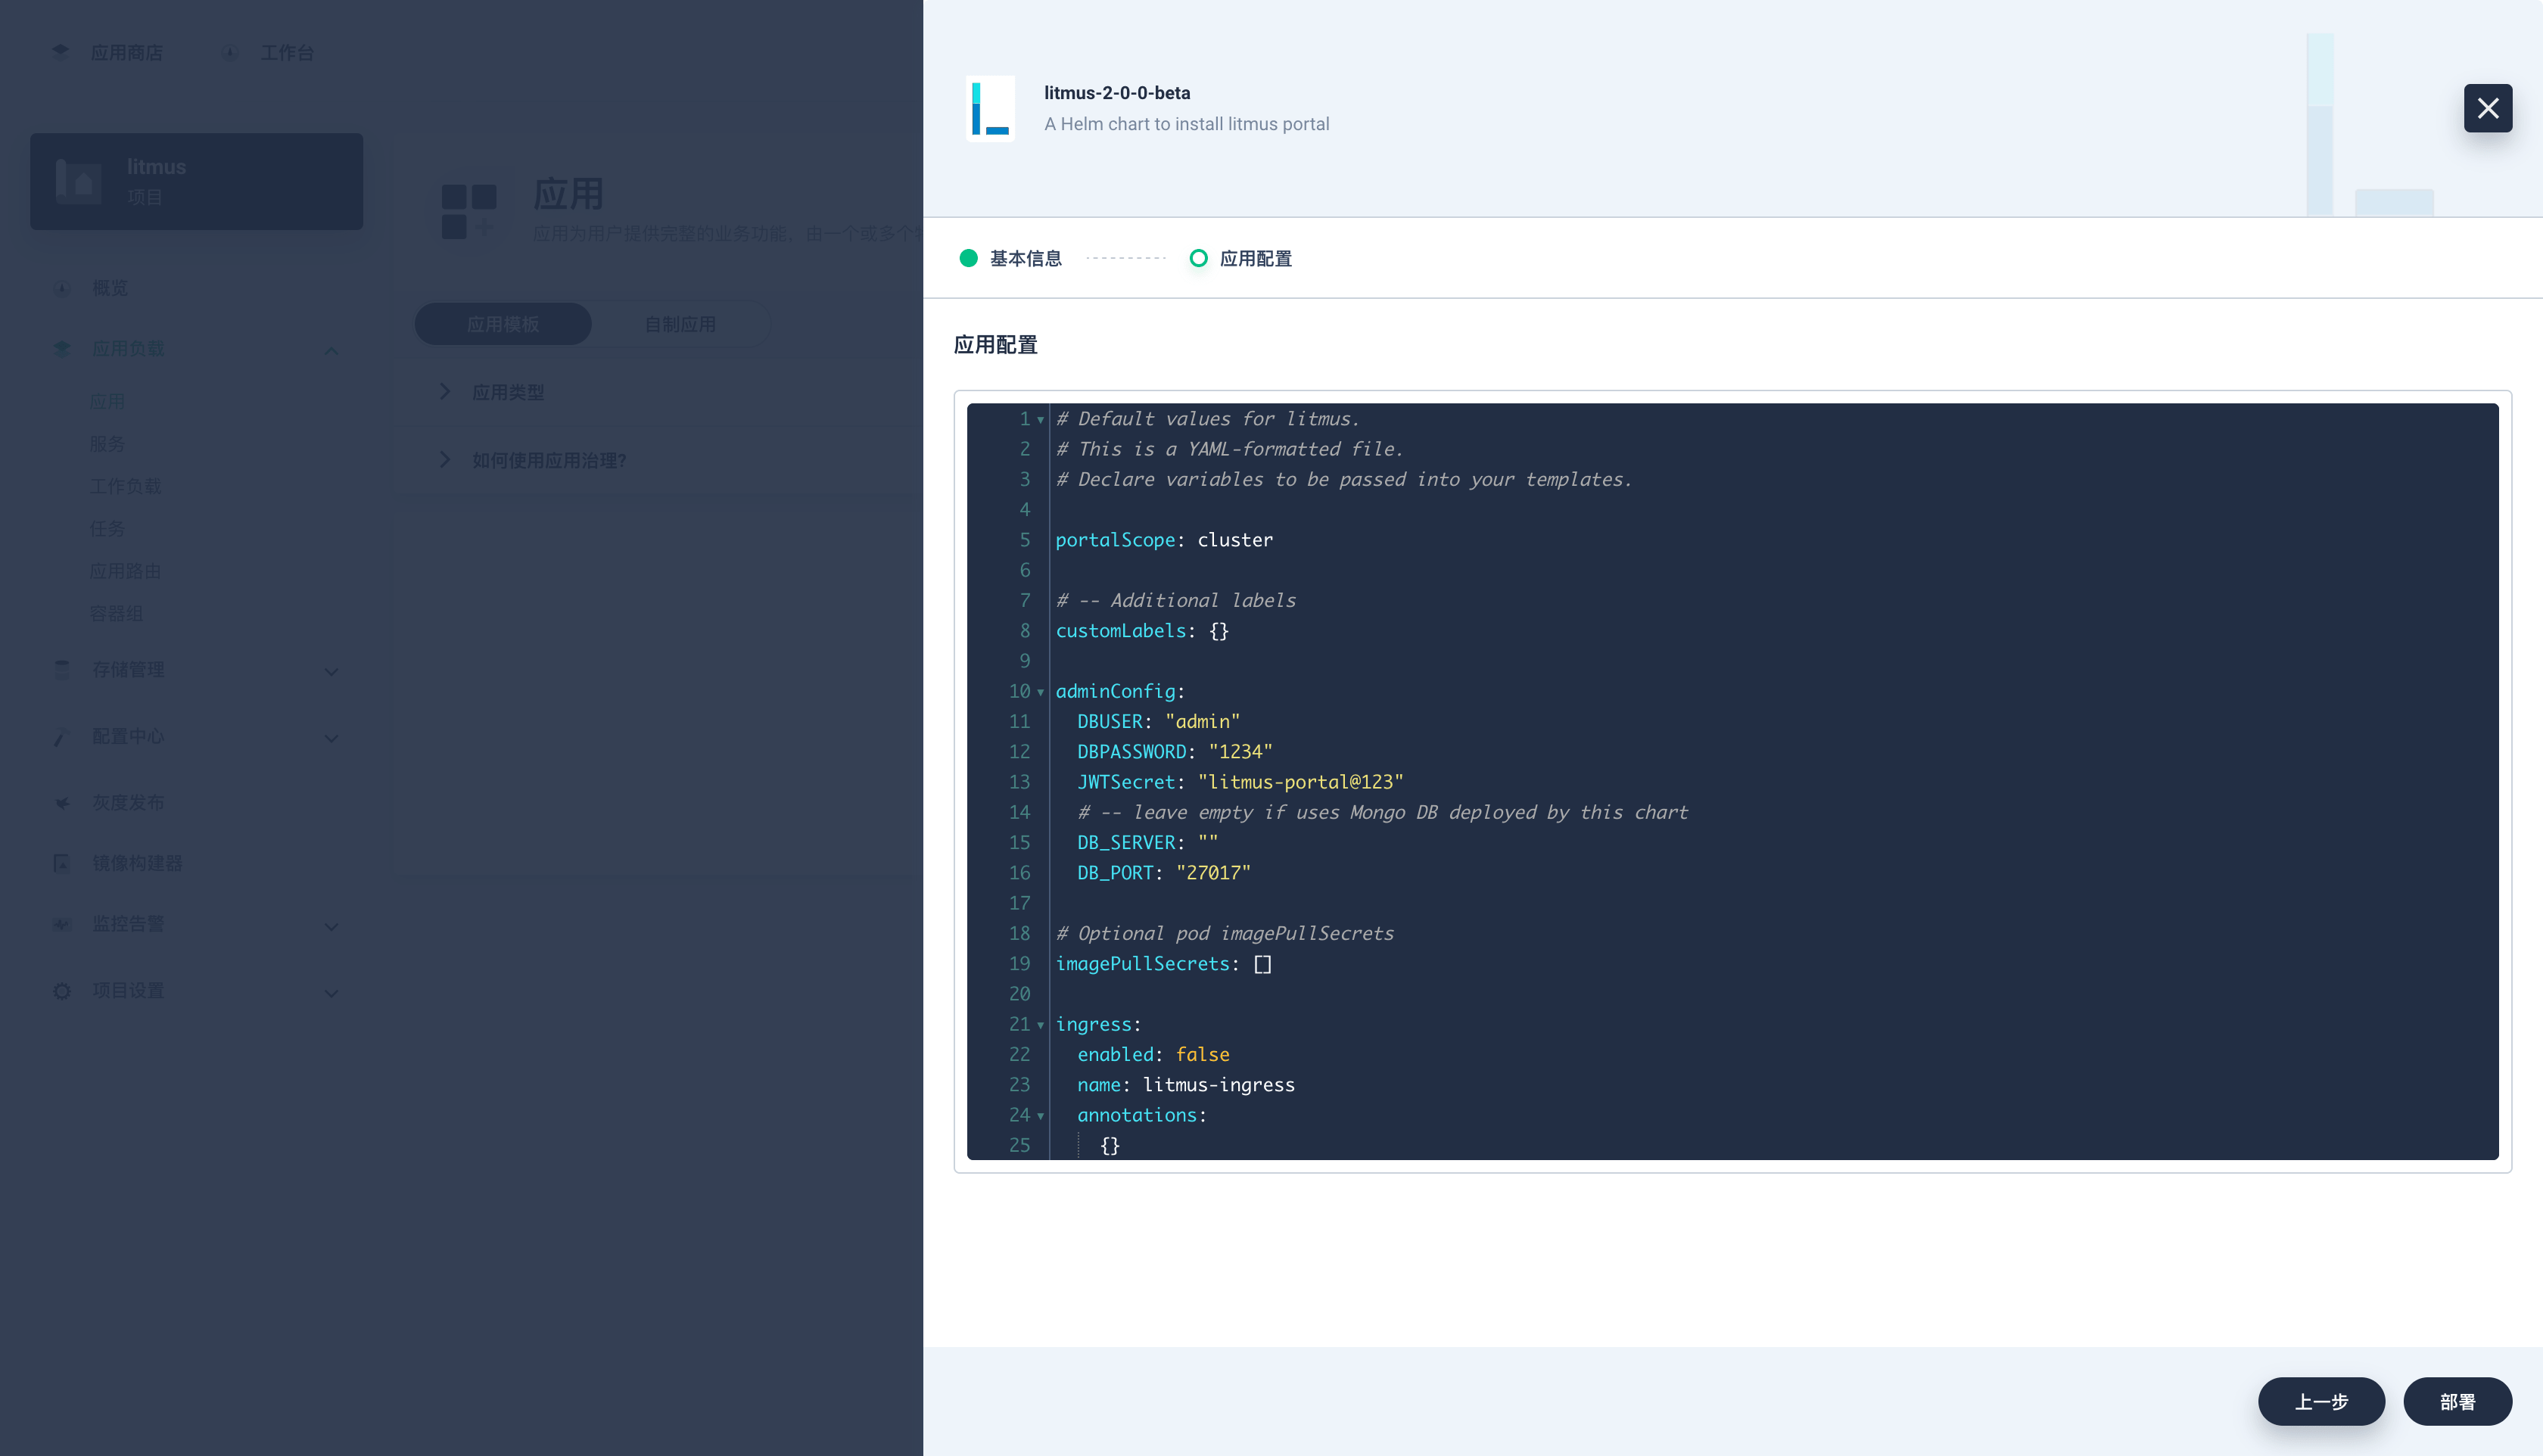Close the deployment side panel
This screenshot has width=2543, height=1456.
click(2487, 108)
